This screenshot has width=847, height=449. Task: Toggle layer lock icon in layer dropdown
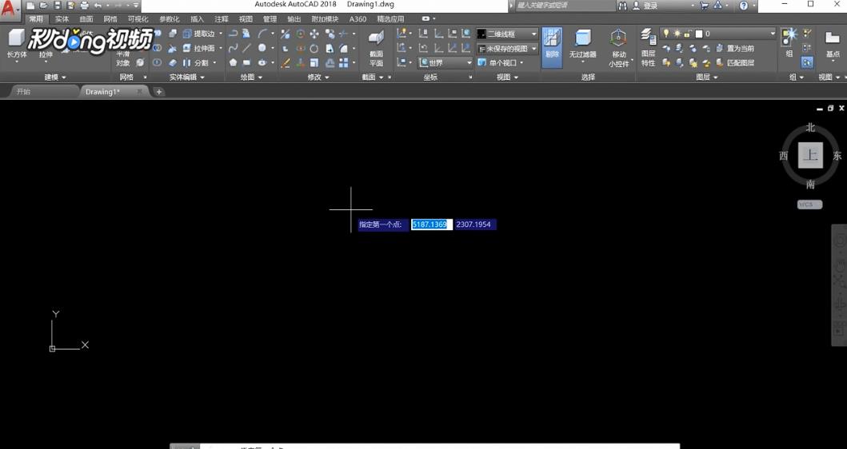(687, 34)
